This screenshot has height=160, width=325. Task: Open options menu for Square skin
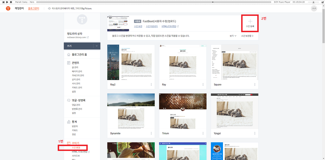click(255, 85)
